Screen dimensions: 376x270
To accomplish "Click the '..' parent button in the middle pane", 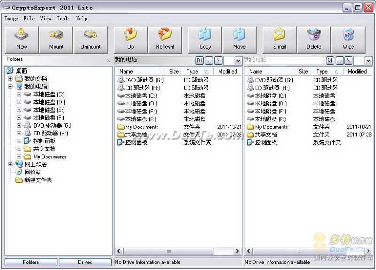I will coord(209,61).
